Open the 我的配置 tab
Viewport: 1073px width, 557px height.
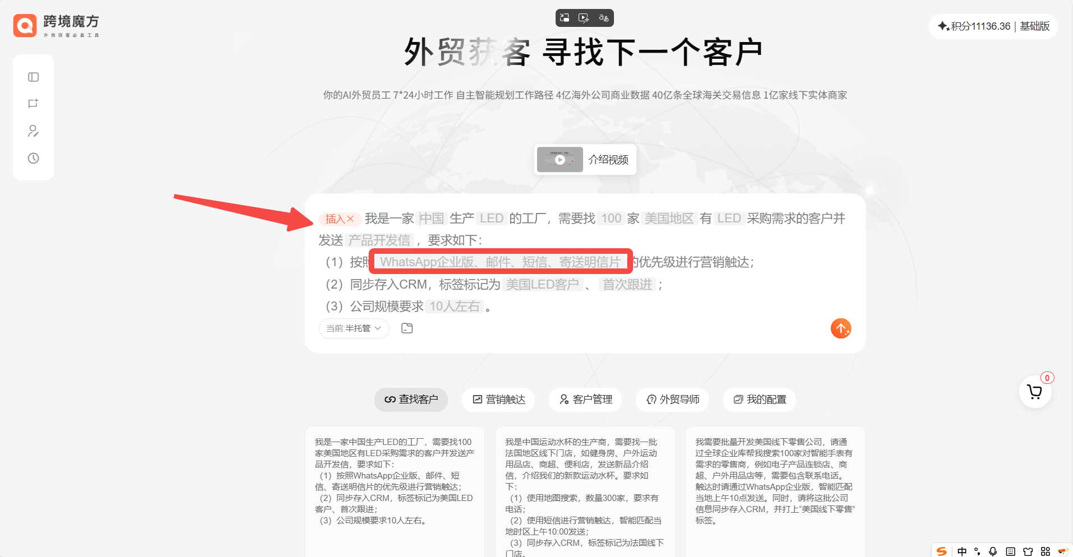click(x=759, y=400)
